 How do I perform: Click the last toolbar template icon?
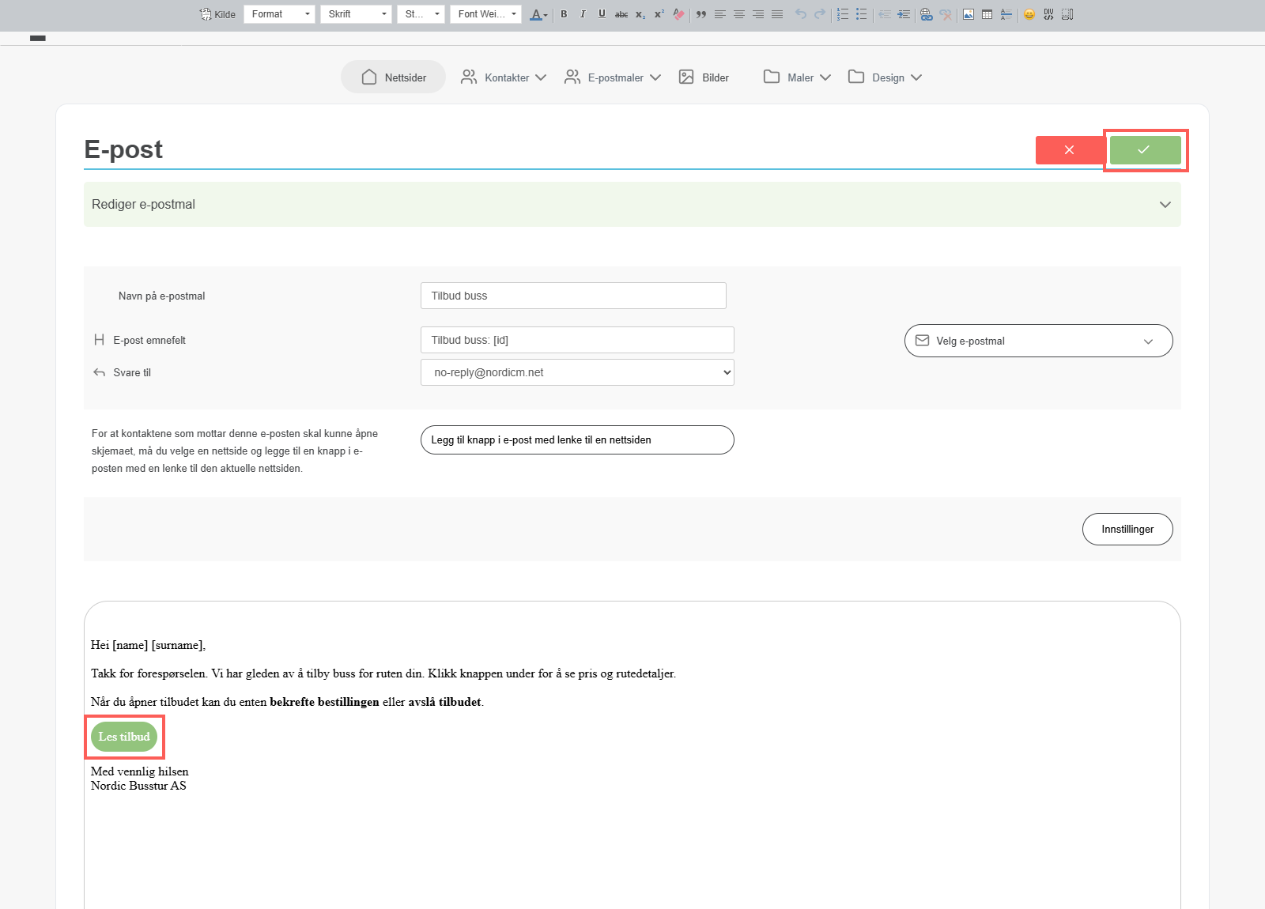(x=1067, y=14)
